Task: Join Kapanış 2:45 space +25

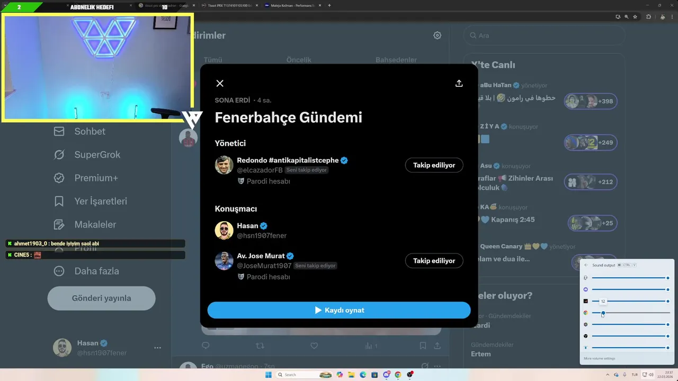Action: point(592,223)
